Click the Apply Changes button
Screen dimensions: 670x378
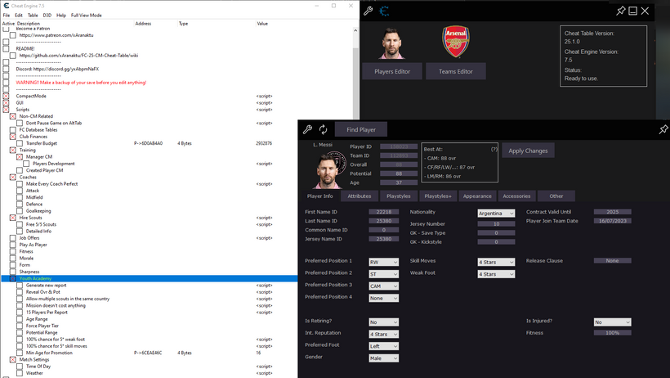point(528,151)
